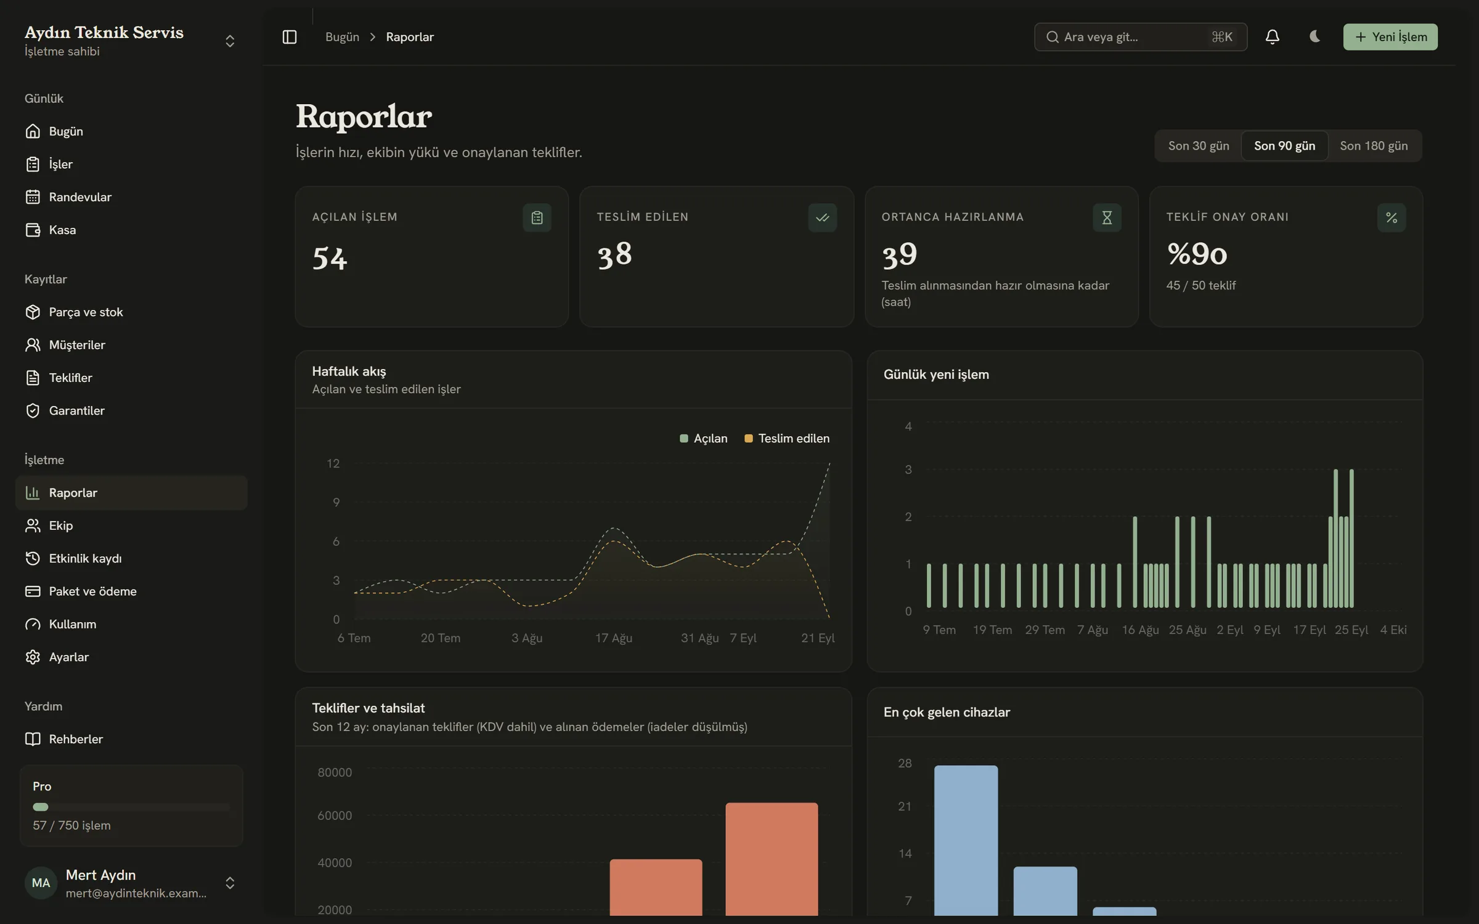The width and height of the screenshot is (1479, 924).
Task: Select Son 180 gün range
Action: [x=1374, y=146]
